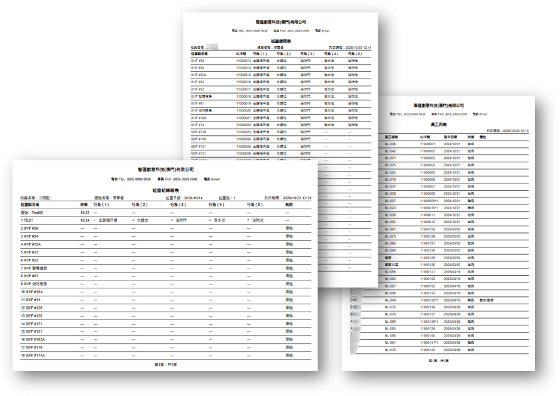Select time "18:54" on the 1 TEST row

pos(85,220)
